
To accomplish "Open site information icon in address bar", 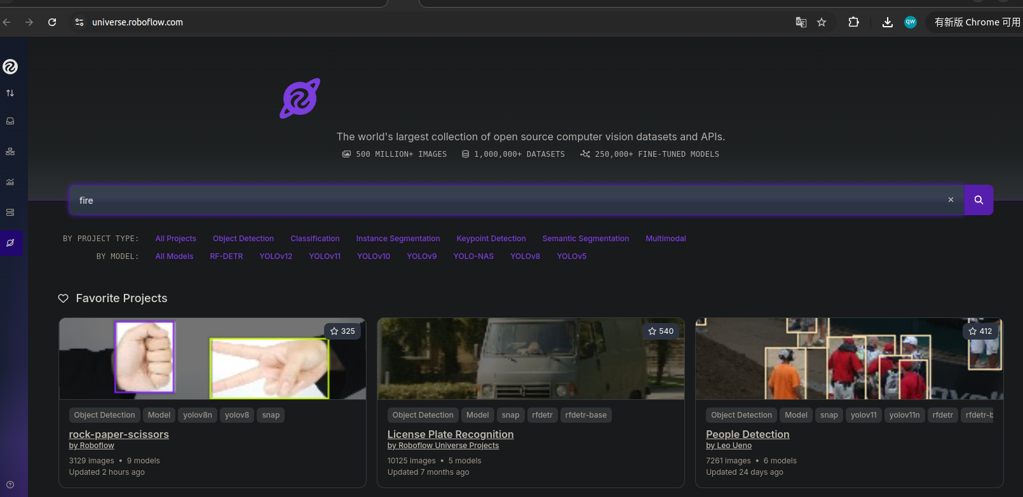I will (x=79, y=22).
